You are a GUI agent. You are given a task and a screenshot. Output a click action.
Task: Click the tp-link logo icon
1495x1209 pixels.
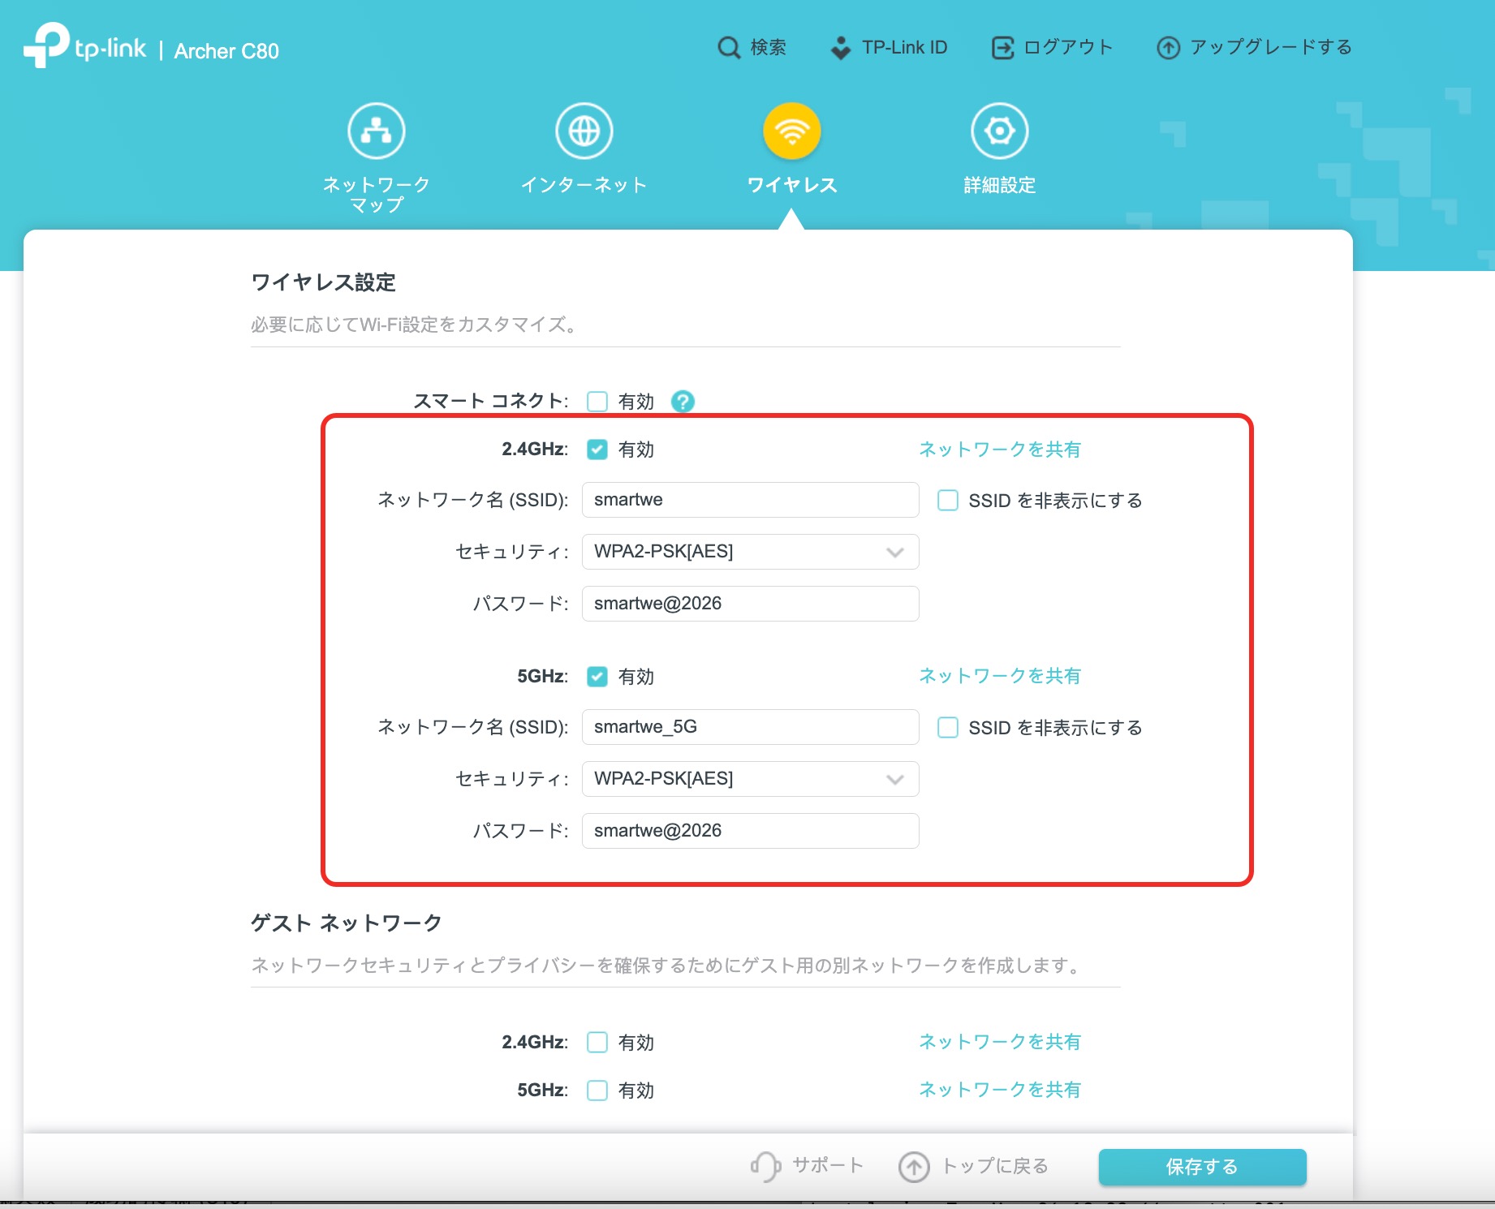click(46, 45)
